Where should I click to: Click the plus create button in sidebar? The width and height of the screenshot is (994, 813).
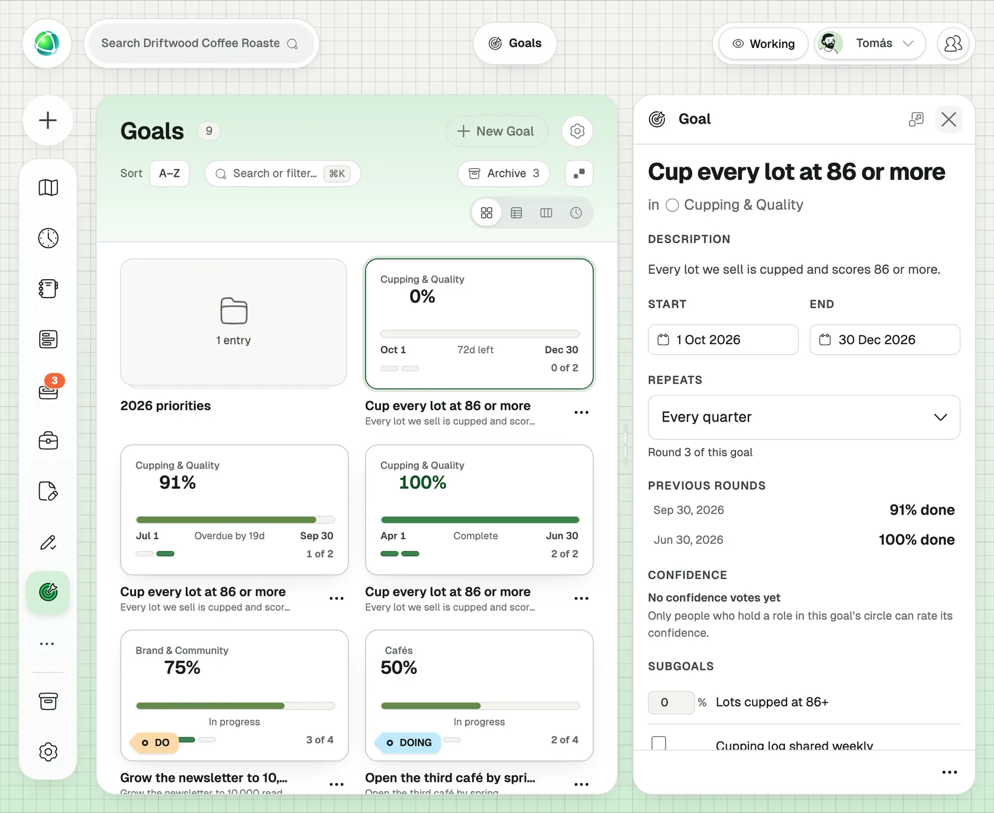48,120
